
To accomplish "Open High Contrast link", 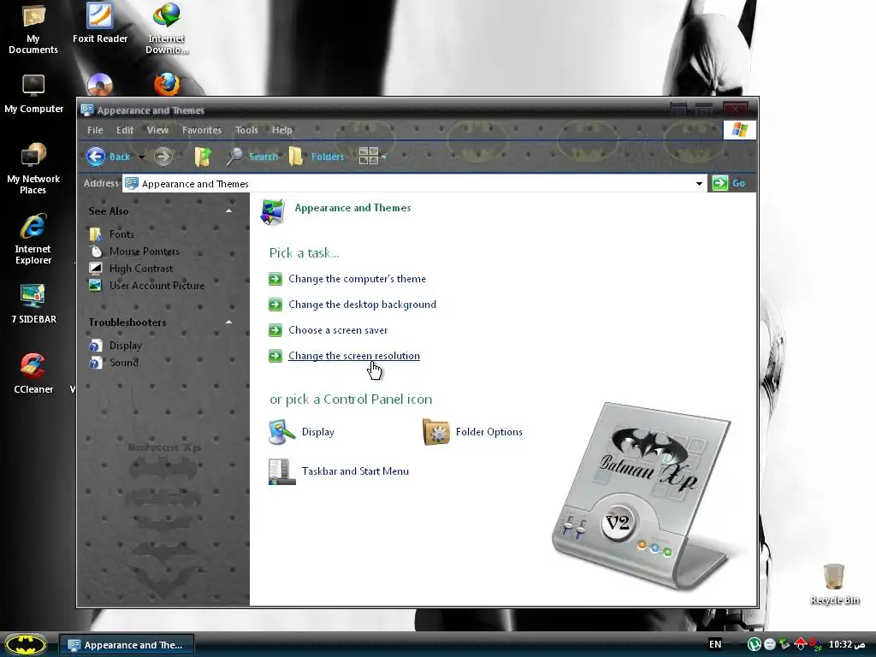I will [141, 269].
